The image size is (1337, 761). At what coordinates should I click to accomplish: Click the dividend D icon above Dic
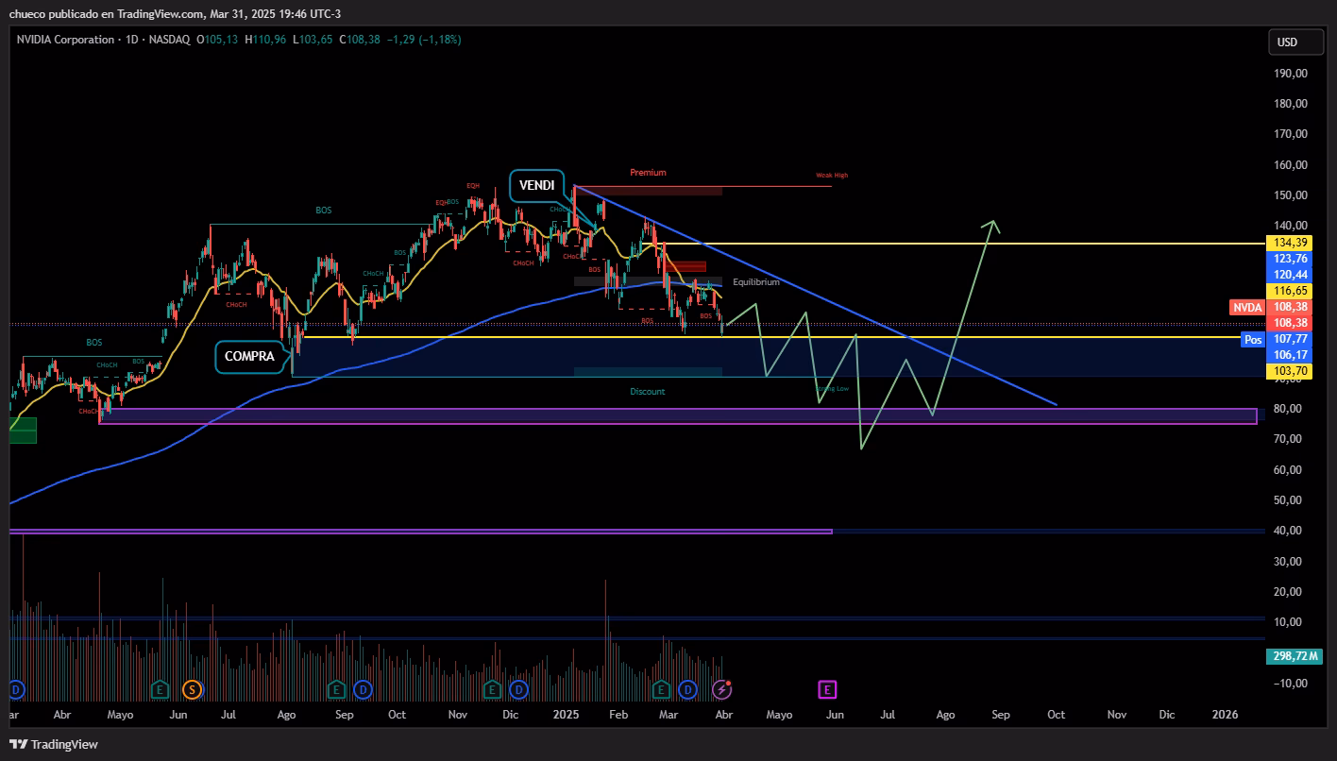point(517,689)
